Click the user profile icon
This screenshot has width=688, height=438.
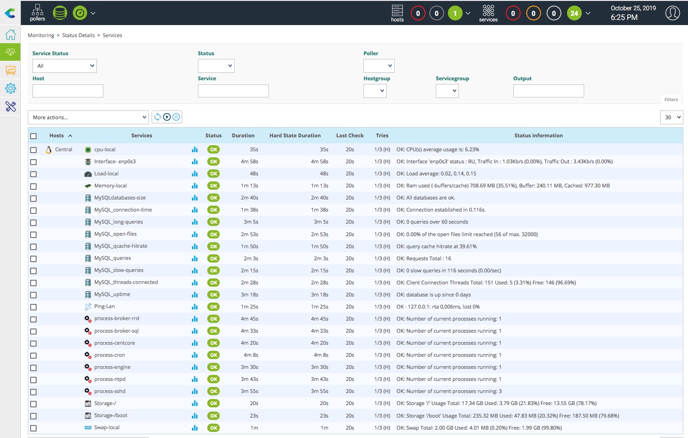pyautogui.click(x=672, y=13)
